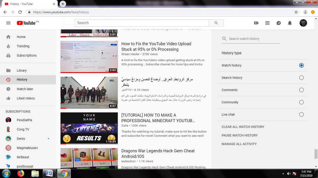Image resolution: width=318 pixels, height=178 pixels.
Task: Open Trending in sidebar
Action: pyautogui.click(x=28, y=46)
